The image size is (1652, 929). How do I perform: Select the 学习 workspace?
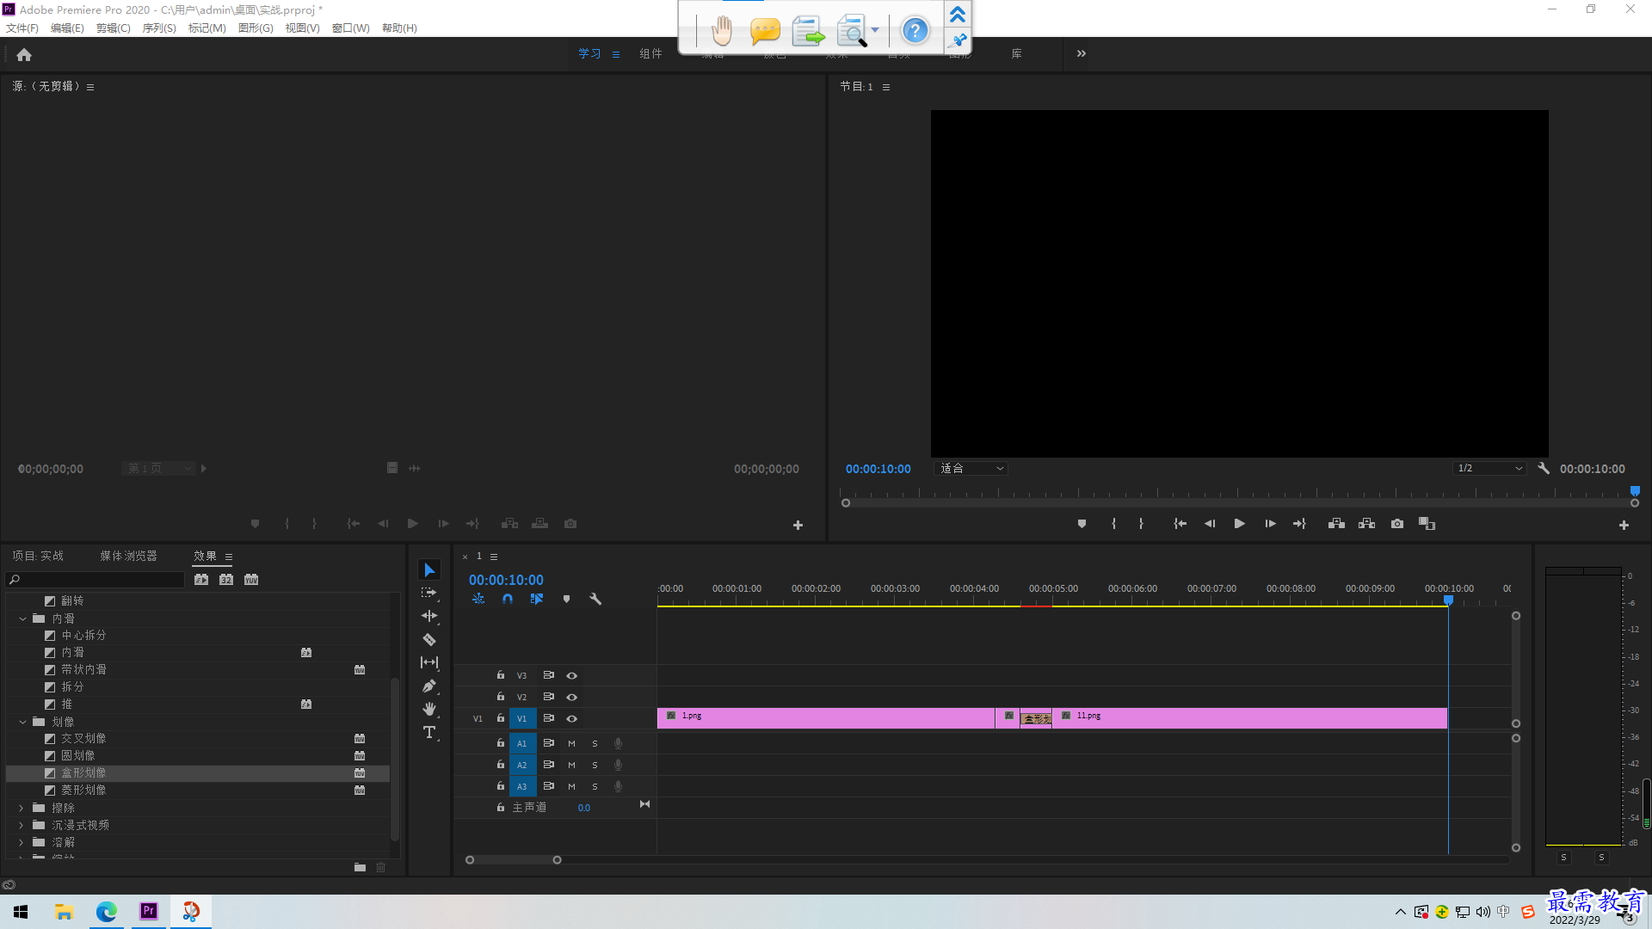coord(589,53)
